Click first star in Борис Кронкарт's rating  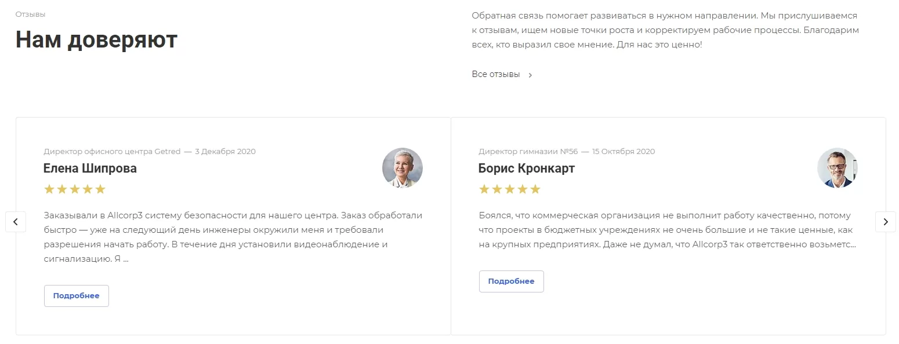pyautogui.click(x=484, y=189)
